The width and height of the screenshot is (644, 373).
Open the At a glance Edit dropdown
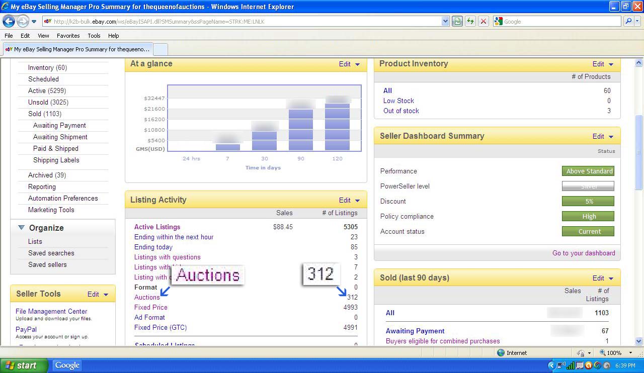(350, 64)
